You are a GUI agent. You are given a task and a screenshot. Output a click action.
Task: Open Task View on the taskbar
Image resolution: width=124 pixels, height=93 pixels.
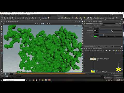pos(30,80)
